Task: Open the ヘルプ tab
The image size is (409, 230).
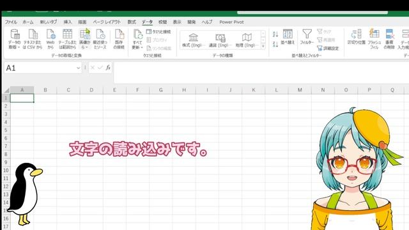Action: [207, 22]
